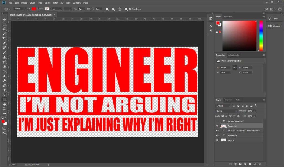Open the Layer menu
284x167 pixels.
[x=32, y=3]
